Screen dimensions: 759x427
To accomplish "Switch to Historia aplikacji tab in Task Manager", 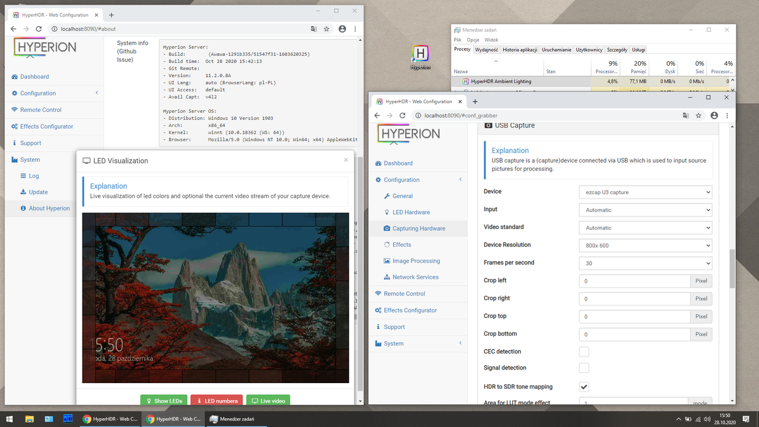I will click(521, 50).
